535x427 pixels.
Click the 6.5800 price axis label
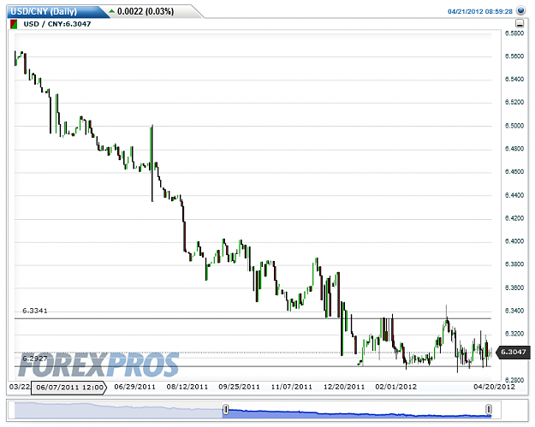pos(514,33)
